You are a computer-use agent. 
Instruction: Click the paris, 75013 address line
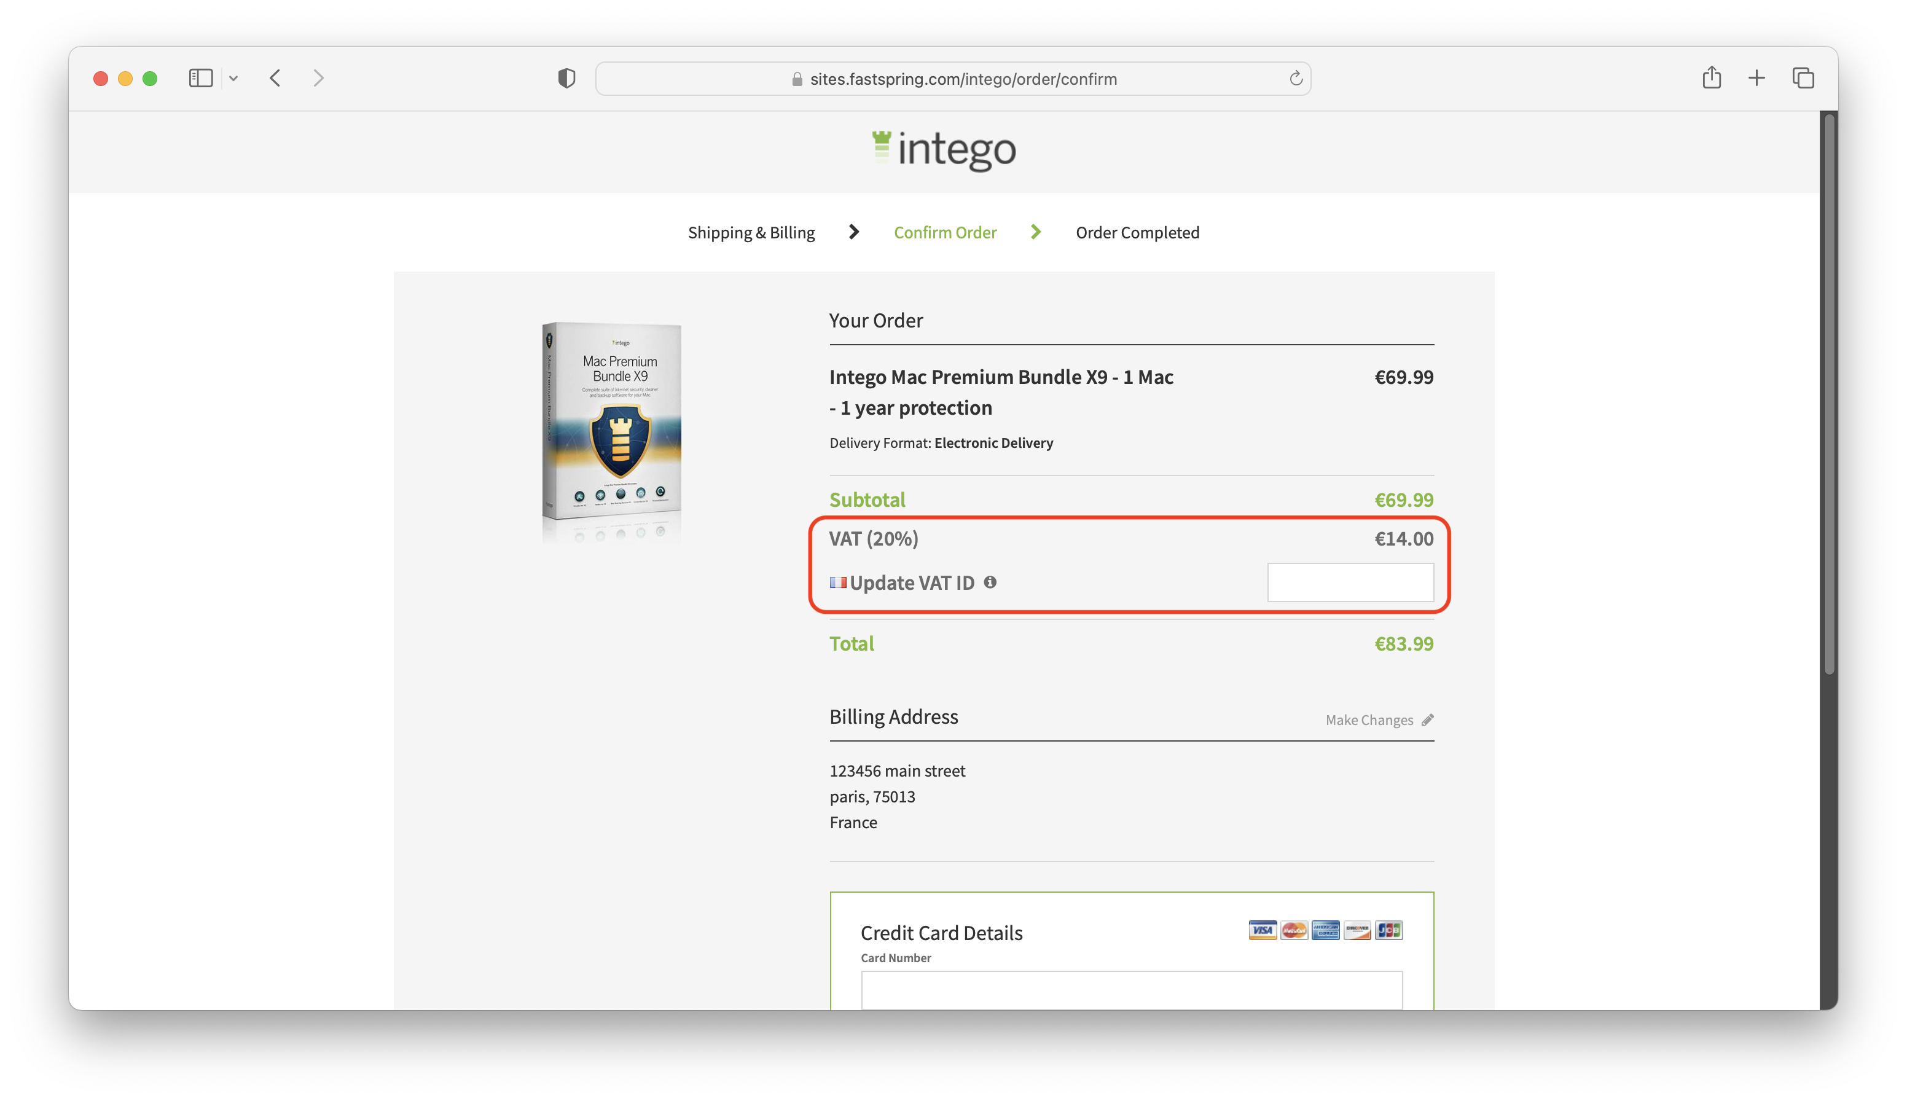(872, 796)
